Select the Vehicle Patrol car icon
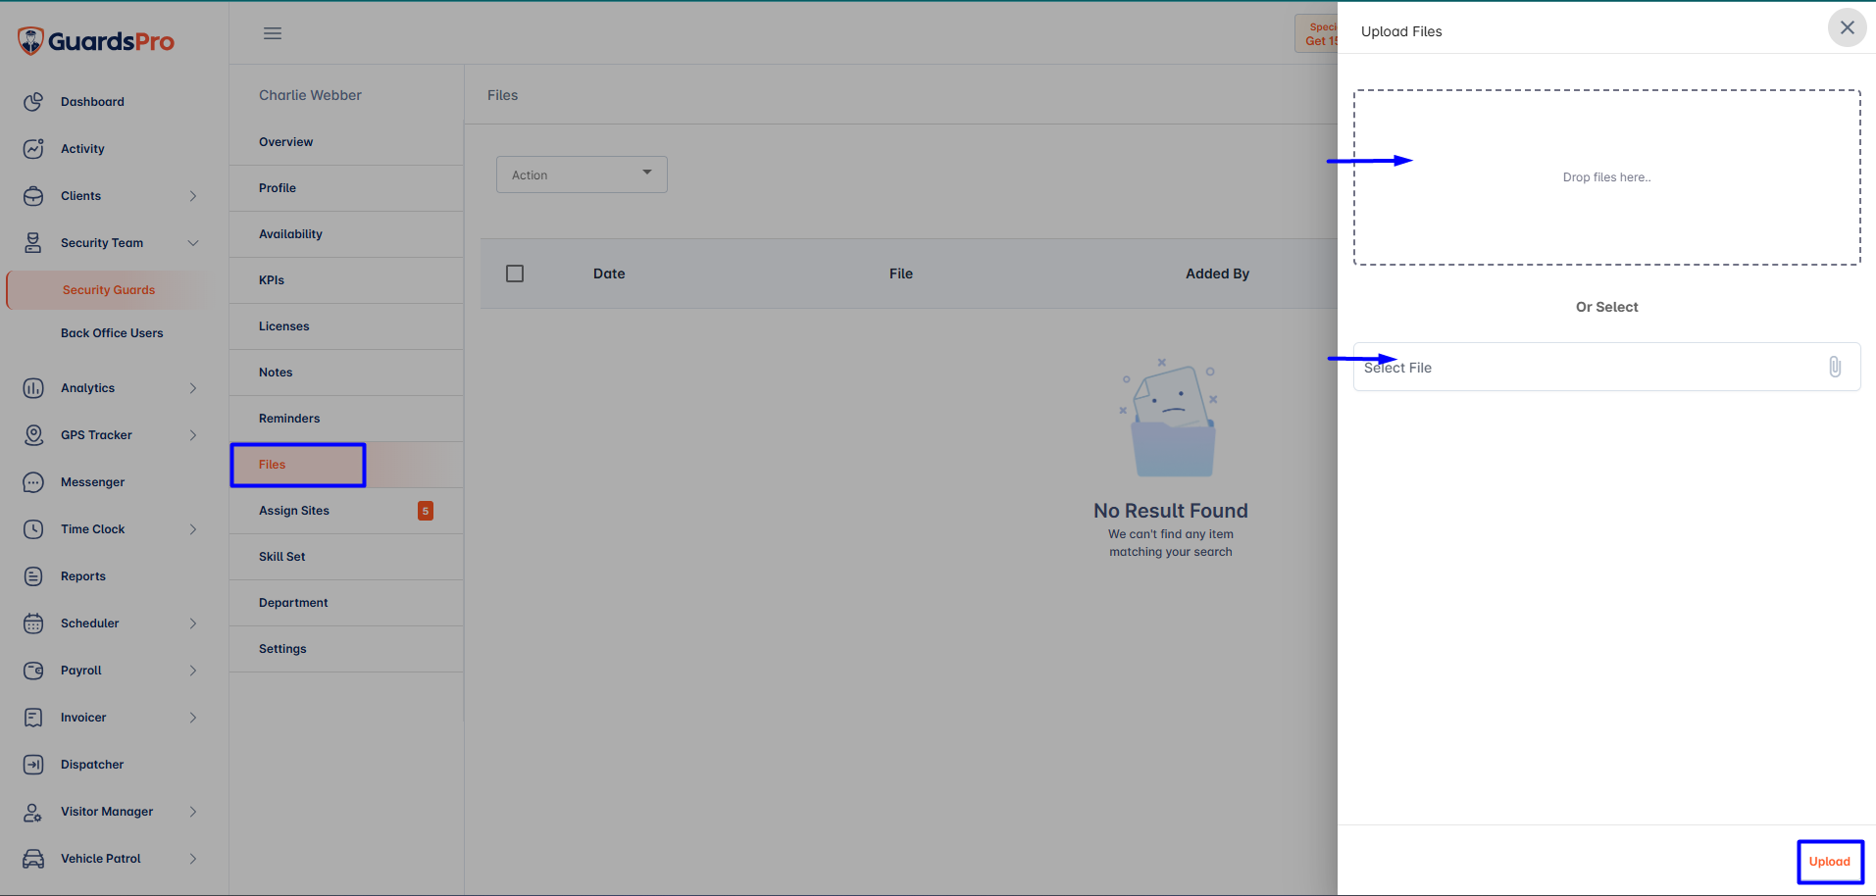Viewport: 1876px width, 896px height. point(33,859)
